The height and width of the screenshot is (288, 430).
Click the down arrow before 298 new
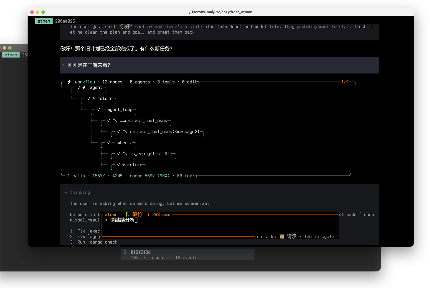(148, 214)
